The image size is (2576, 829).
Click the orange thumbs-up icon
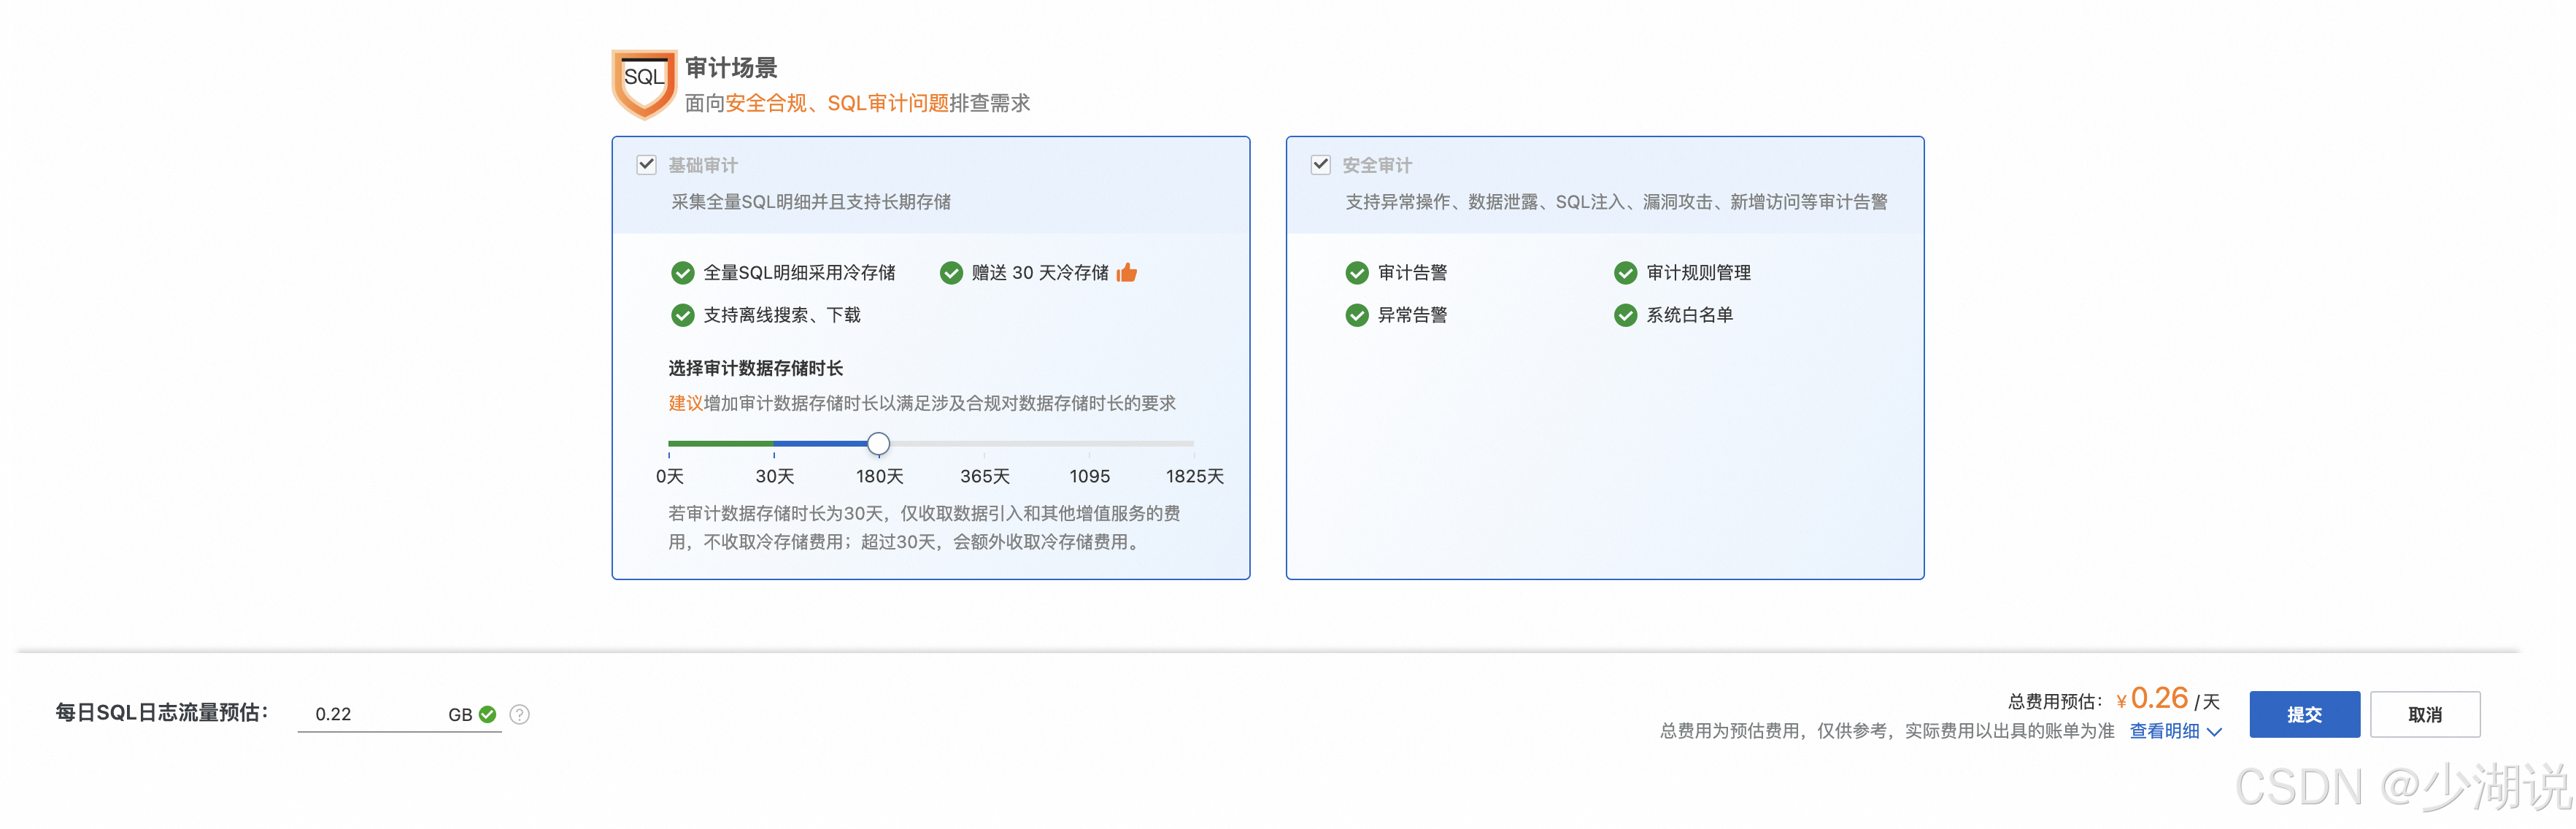click(x=1127, y=273)
